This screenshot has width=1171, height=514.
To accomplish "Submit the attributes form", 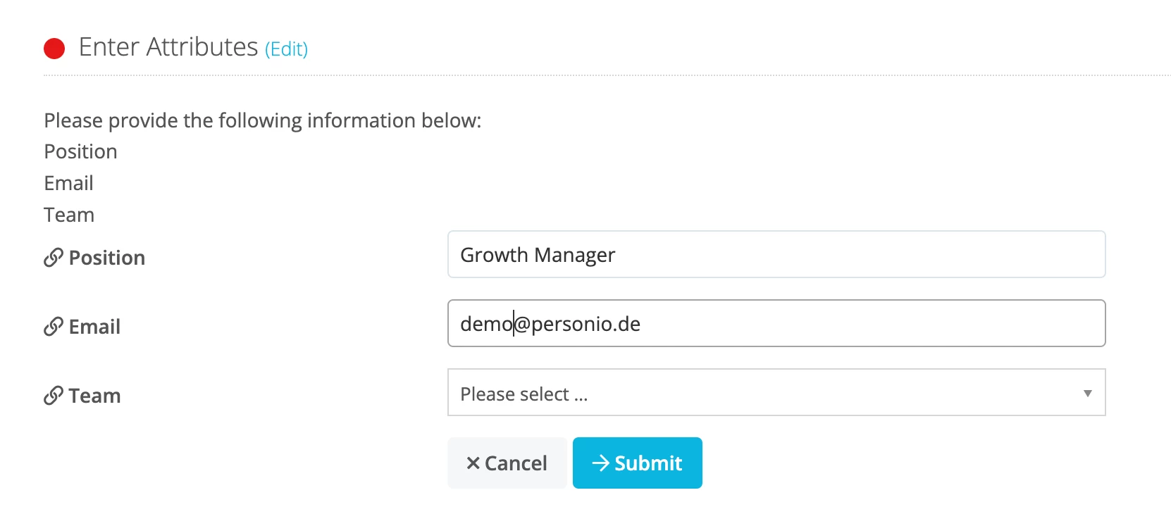I will [x=638, y=463].
